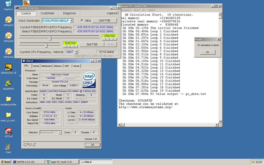
Task: Launch ATITool from the desktop
Action: click(x=9, y=131)
